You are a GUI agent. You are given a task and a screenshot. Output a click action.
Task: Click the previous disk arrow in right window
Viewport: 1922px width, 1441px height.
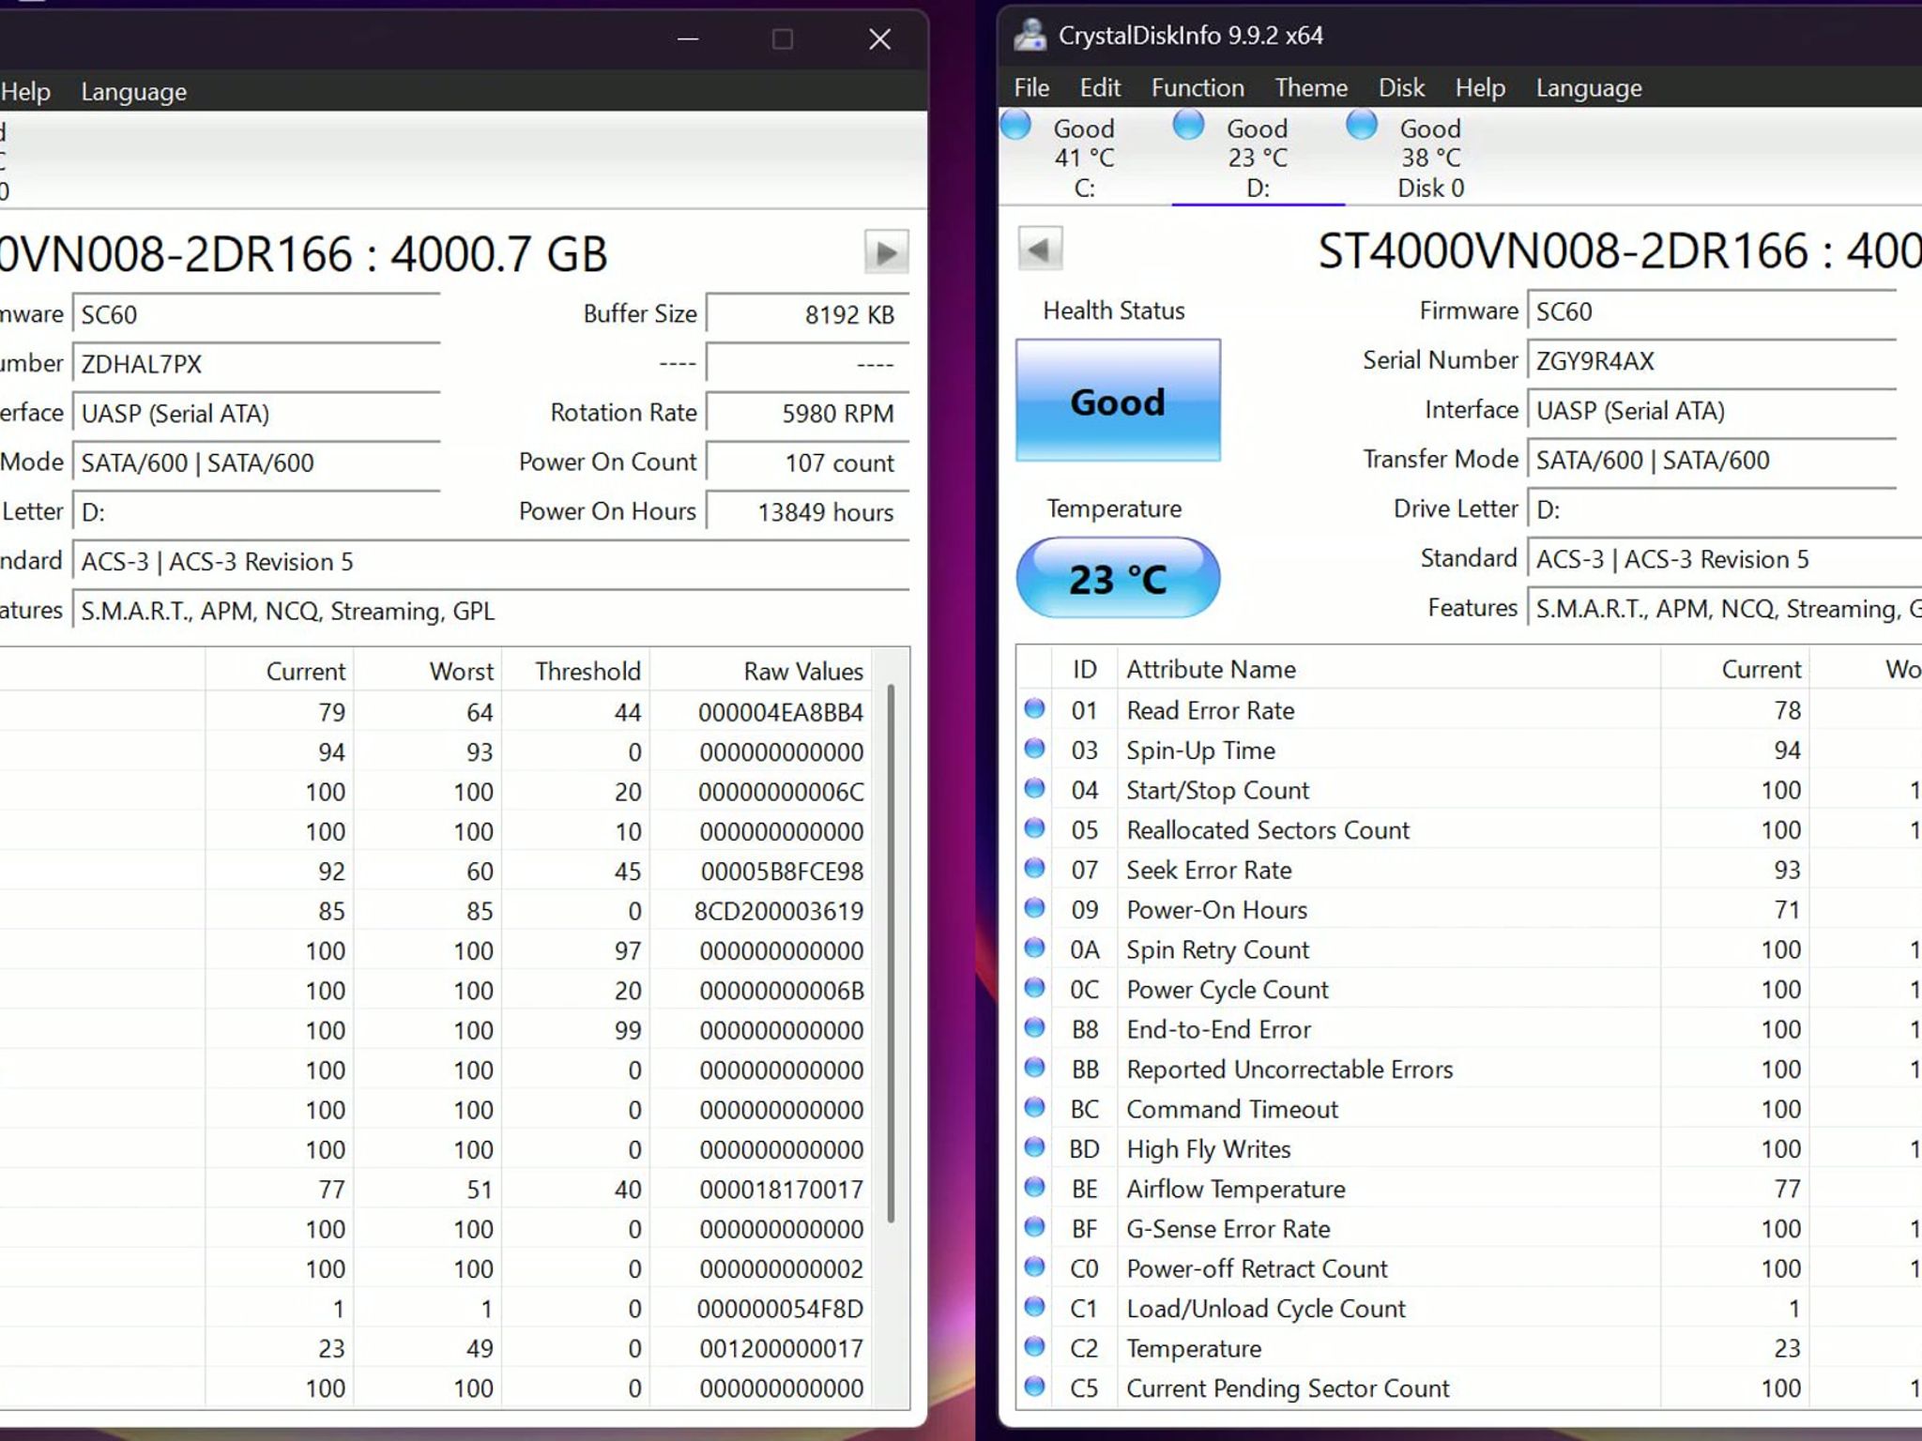[1040, 250]
